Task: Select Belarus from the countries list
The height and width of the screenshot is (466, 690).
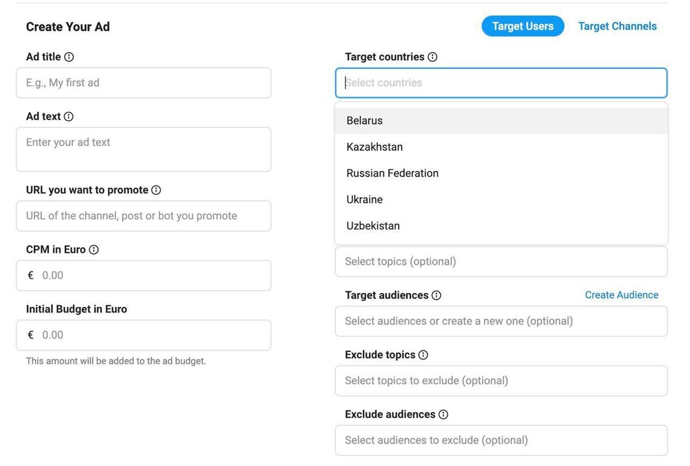Action: point(365,121)
